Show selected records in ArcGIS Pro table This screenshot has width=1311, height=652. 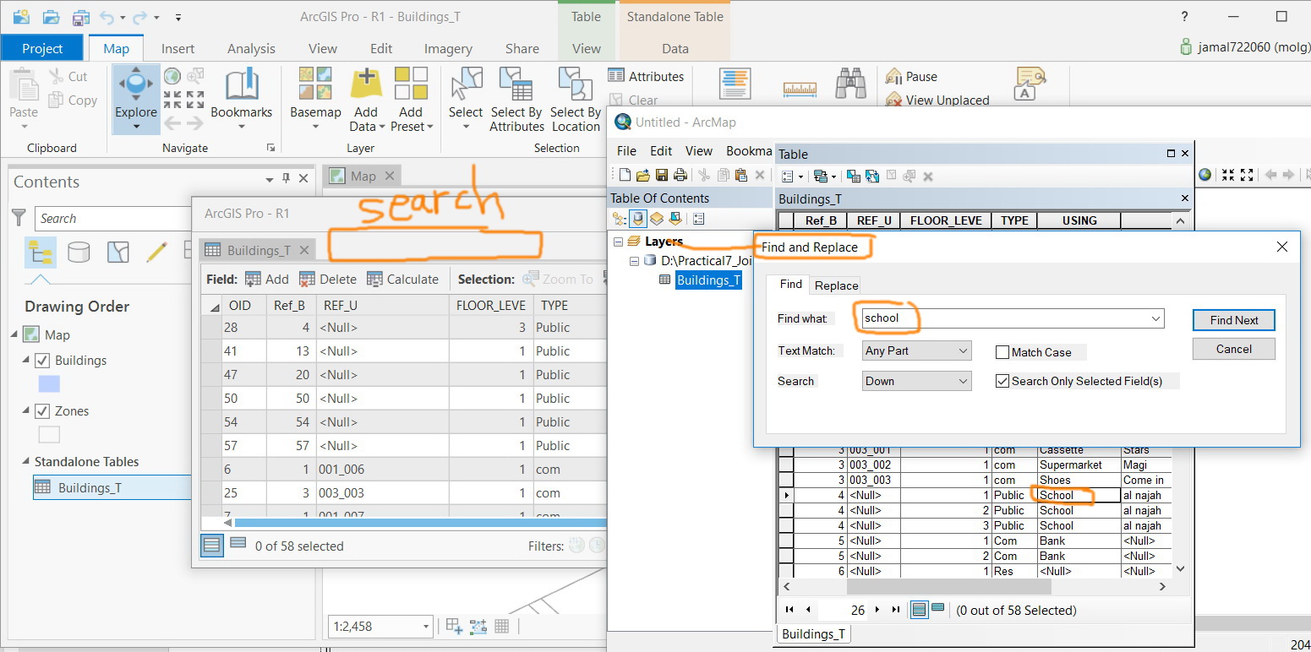[x=238, y=545]
